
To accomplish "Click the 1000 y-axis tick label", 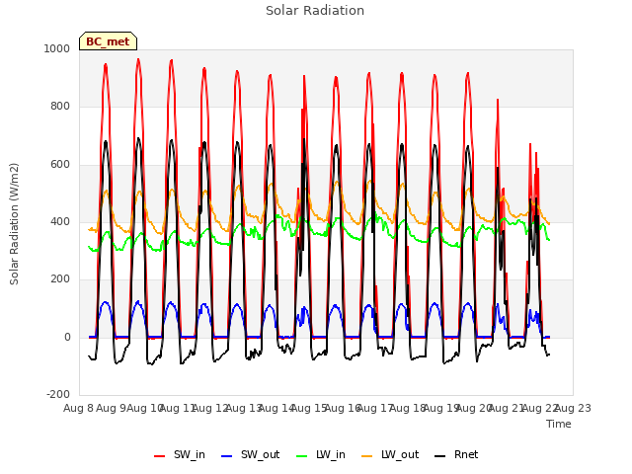I will click(x=57, y=48).
